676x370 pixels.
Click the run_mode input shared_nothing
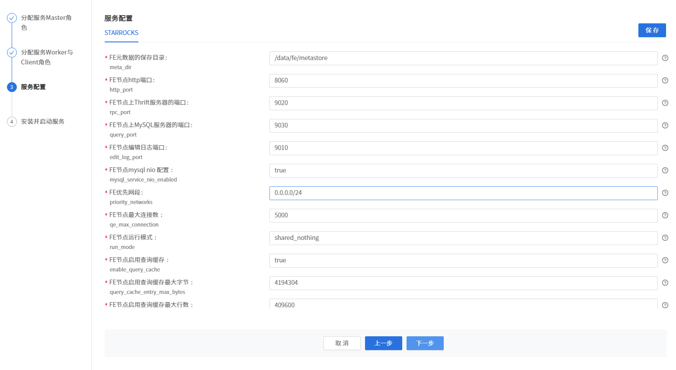click(x=464, y=238)
